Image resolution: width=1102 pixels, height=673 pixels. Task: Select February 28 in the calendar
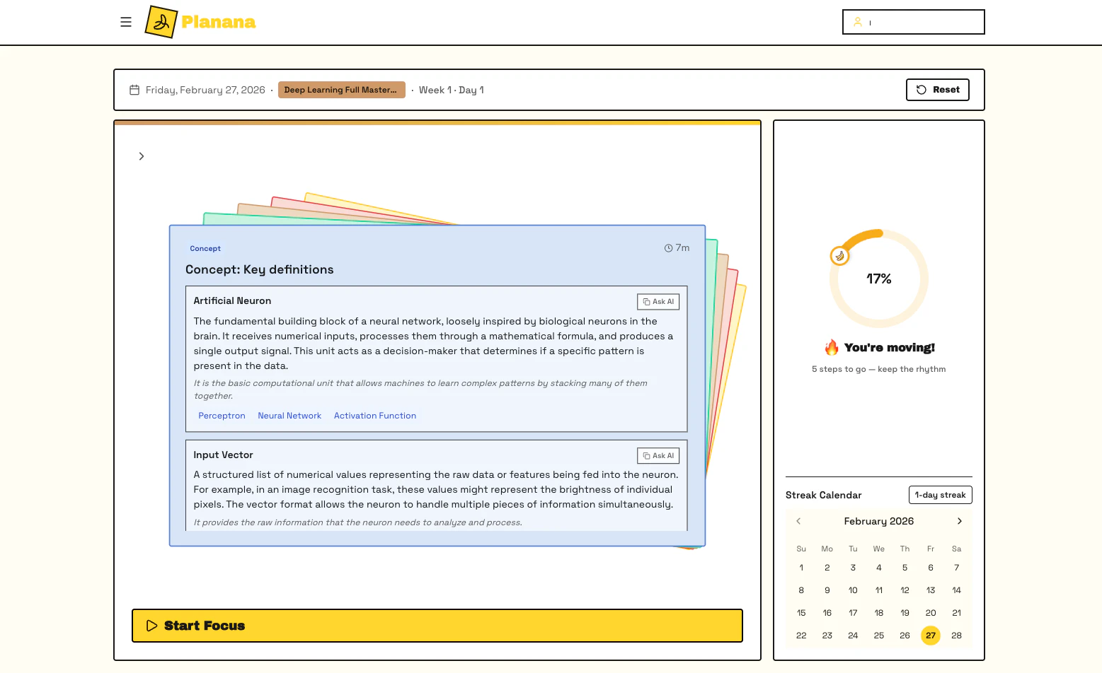[956, 636]
